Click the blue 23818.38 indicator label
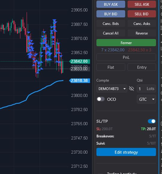Viewport: 162px width, 174px height. click(x=79, y=81)
